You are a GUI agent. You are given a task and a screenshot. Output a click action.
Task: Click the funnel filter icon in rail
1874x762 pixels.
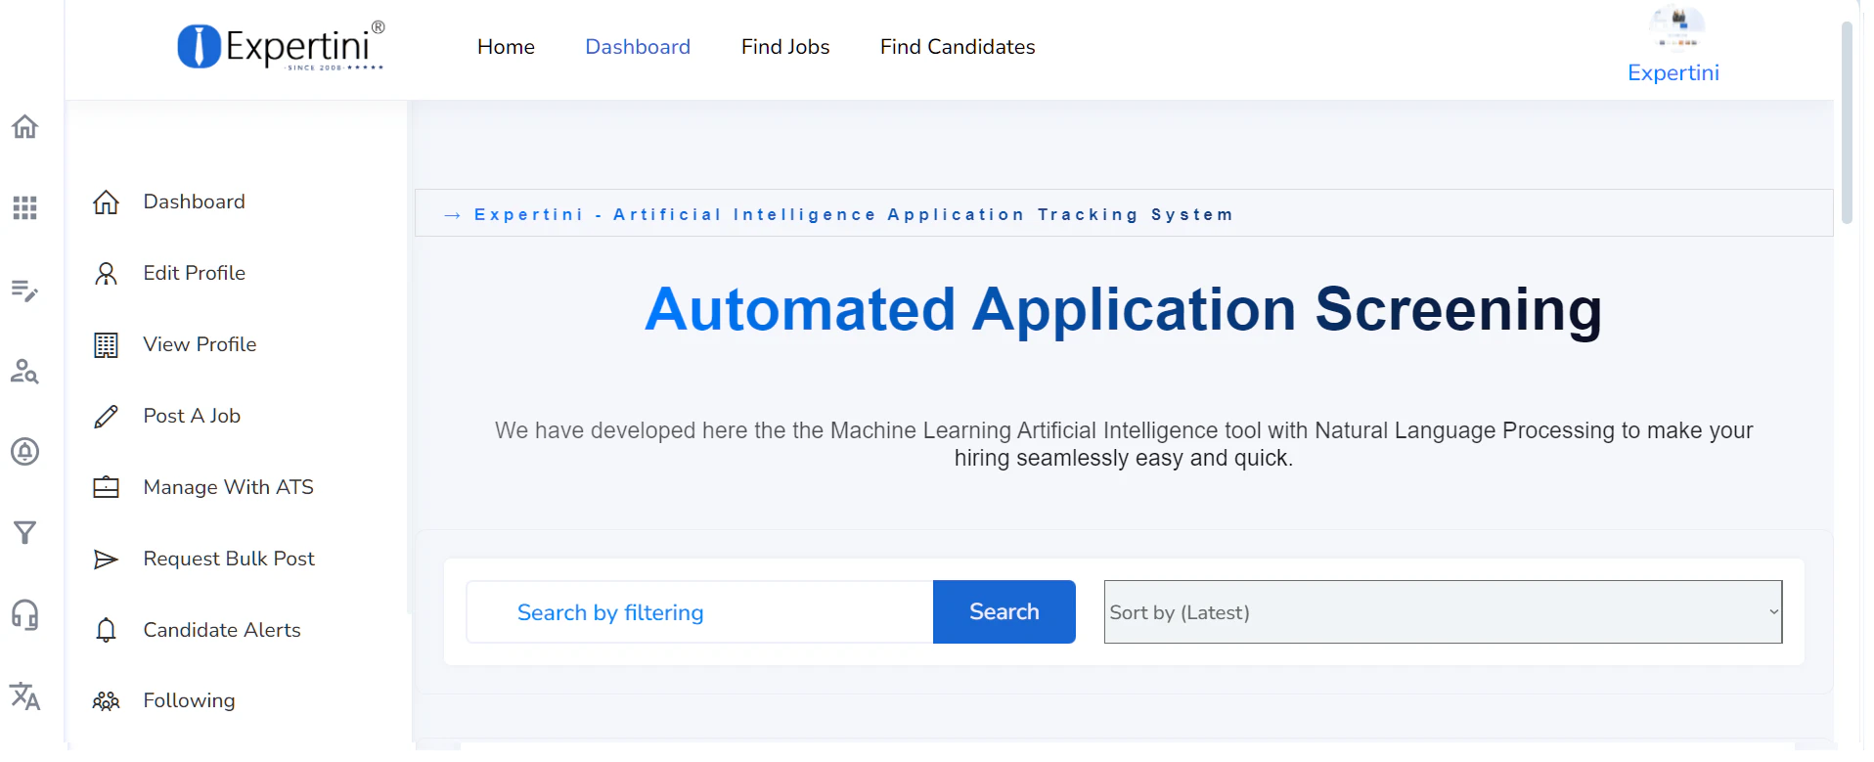coord(24,533)
